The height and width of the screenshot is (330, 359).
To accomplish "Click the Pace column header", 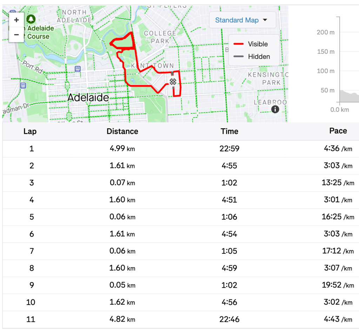I will coord(338,131).
